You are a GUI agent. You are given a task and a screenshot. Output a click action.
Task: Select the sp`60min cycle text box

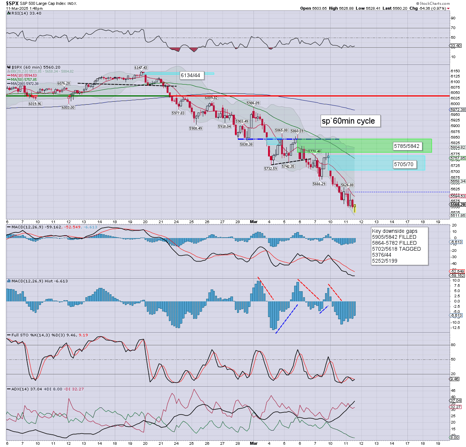(x=348, y=121)
